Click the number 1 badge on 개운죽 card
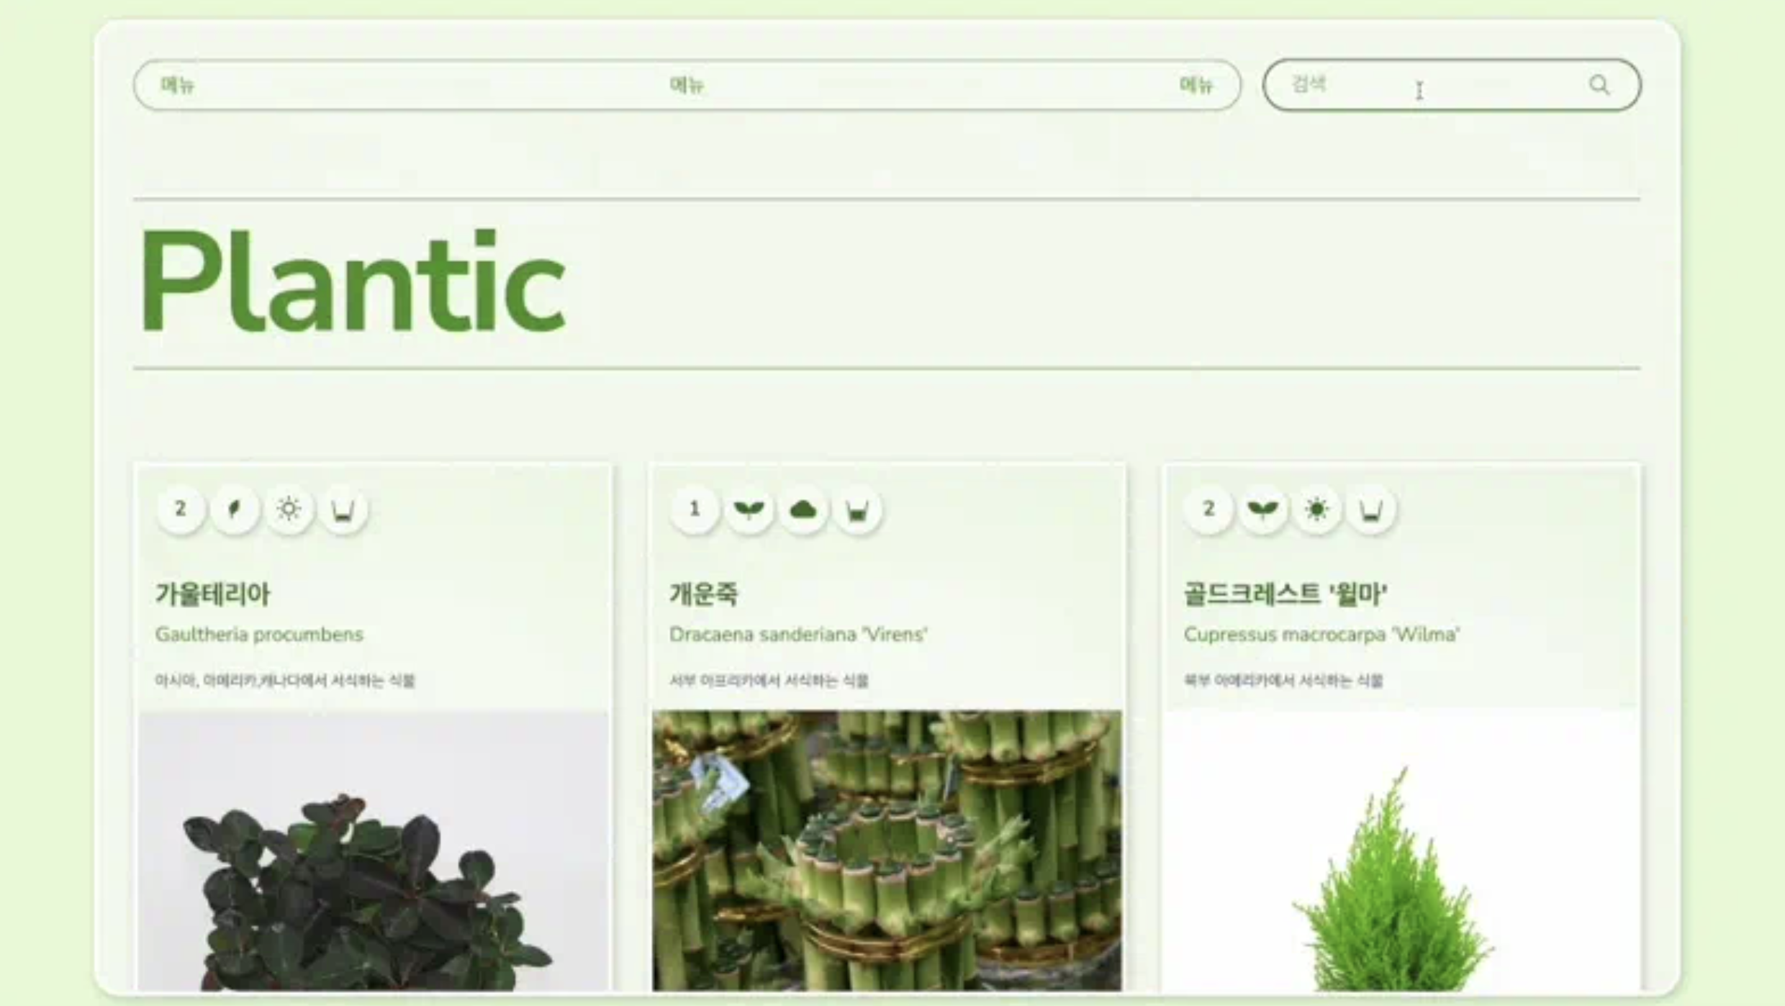The height and width of the screenshot is (1006, 1785). [695, 509]
